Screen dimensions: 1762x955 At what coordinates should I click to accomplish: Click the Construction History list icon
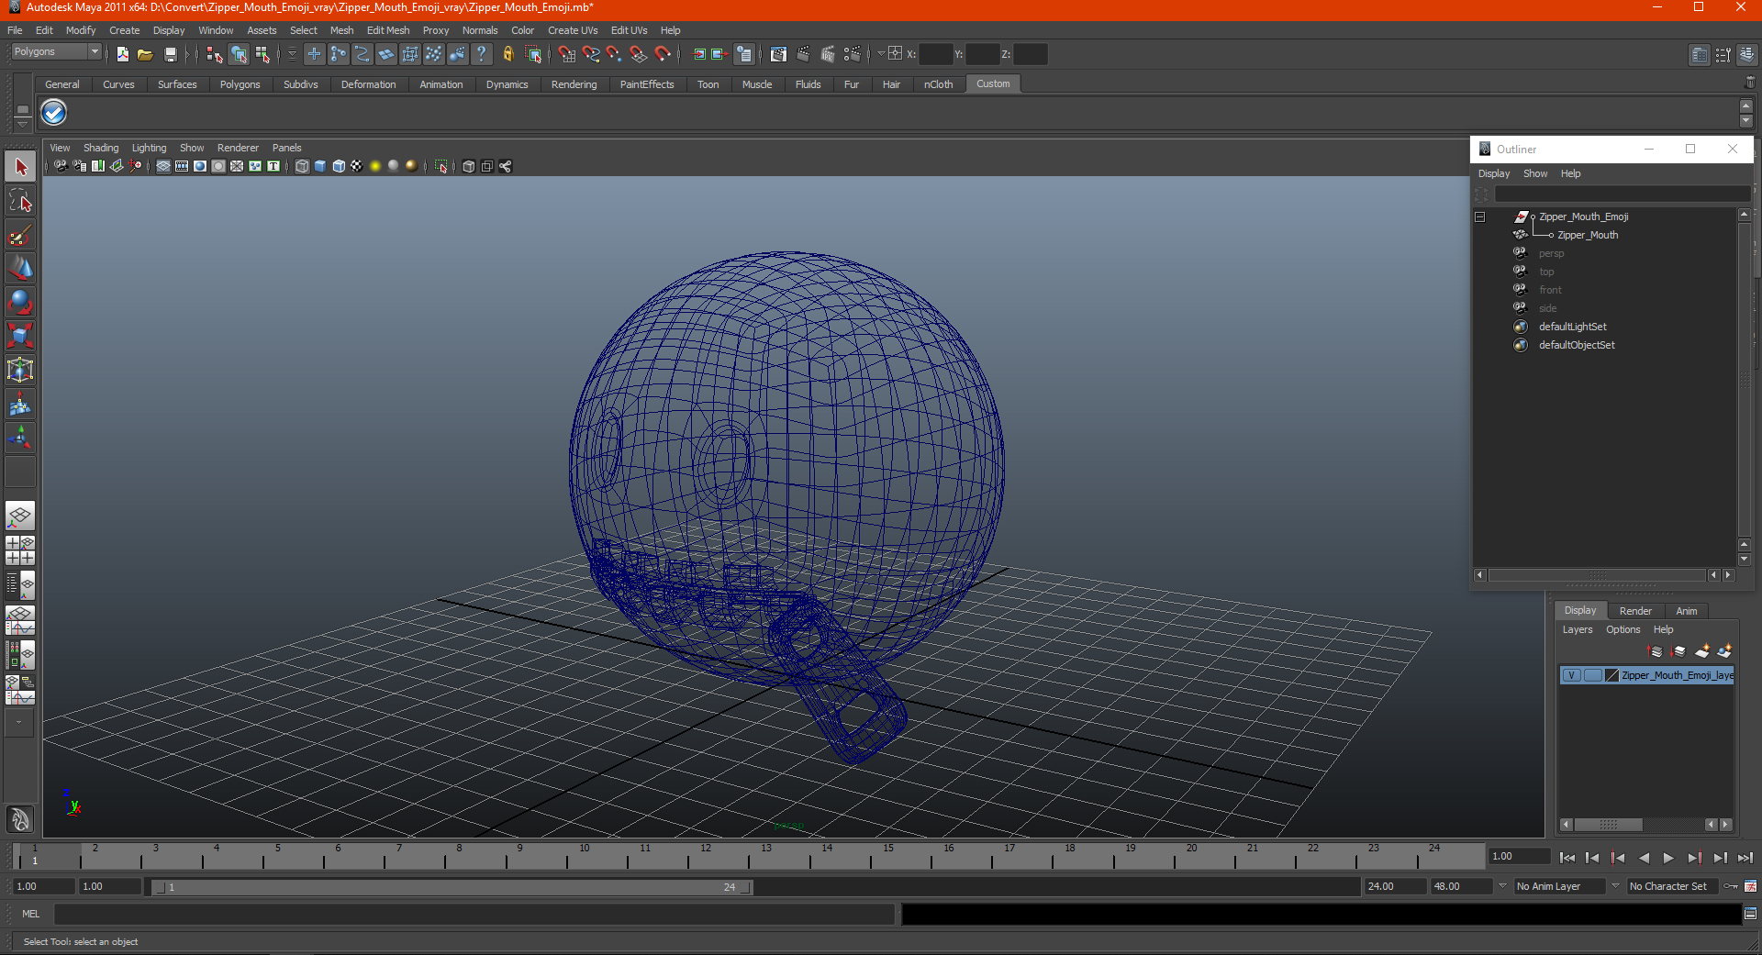point(744,55)
